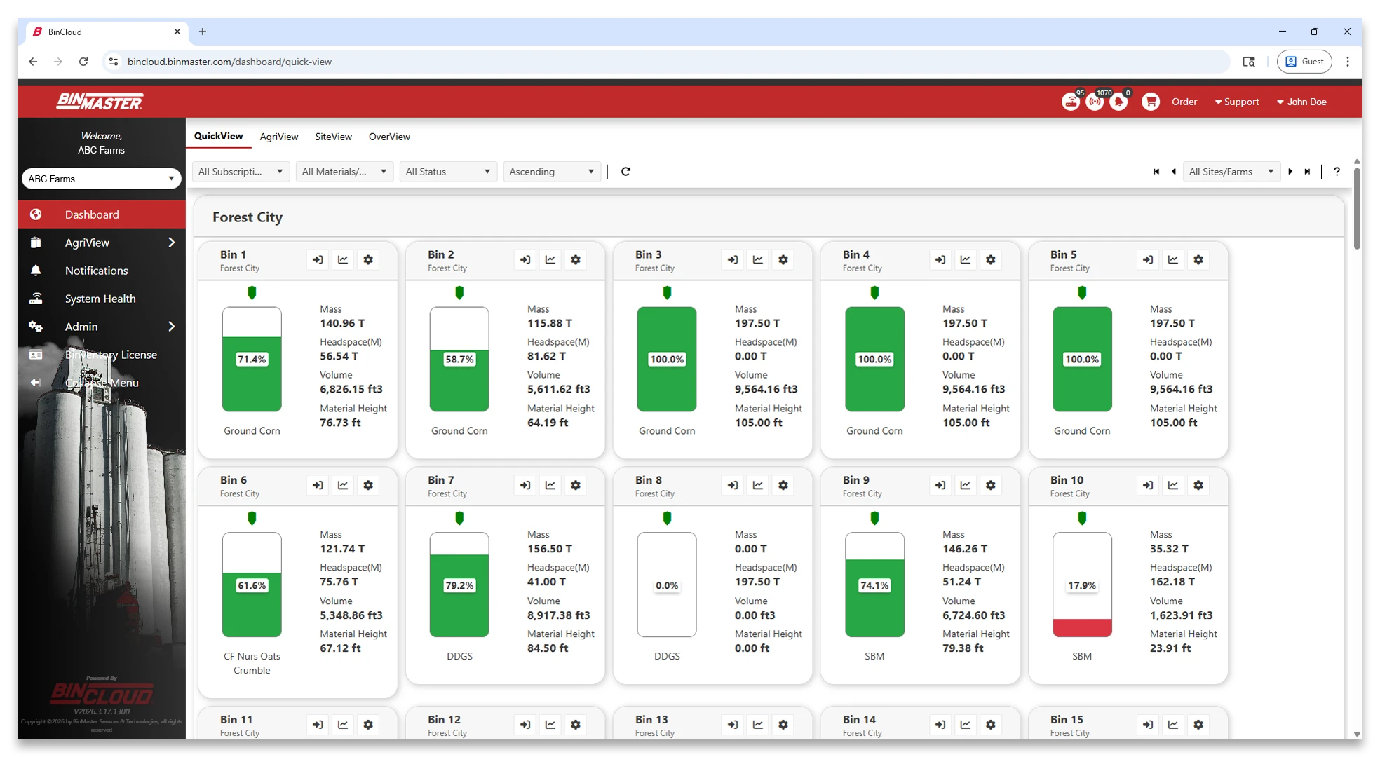This screenshot has width=1380, height=757.
Task: Open the John Doe user menu
Action: (x=1301, y=102)
